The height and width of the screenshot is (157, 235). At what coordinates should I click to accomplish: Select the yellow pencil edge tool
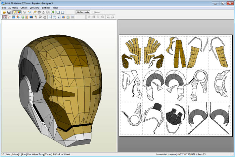pos(35,12)
